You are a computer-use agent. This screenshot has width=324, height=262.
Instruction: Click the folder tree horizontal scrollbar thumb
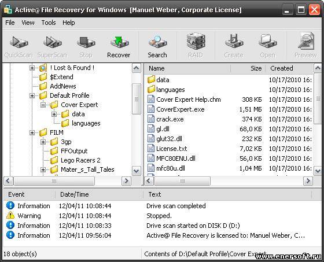tap(54, 181)
